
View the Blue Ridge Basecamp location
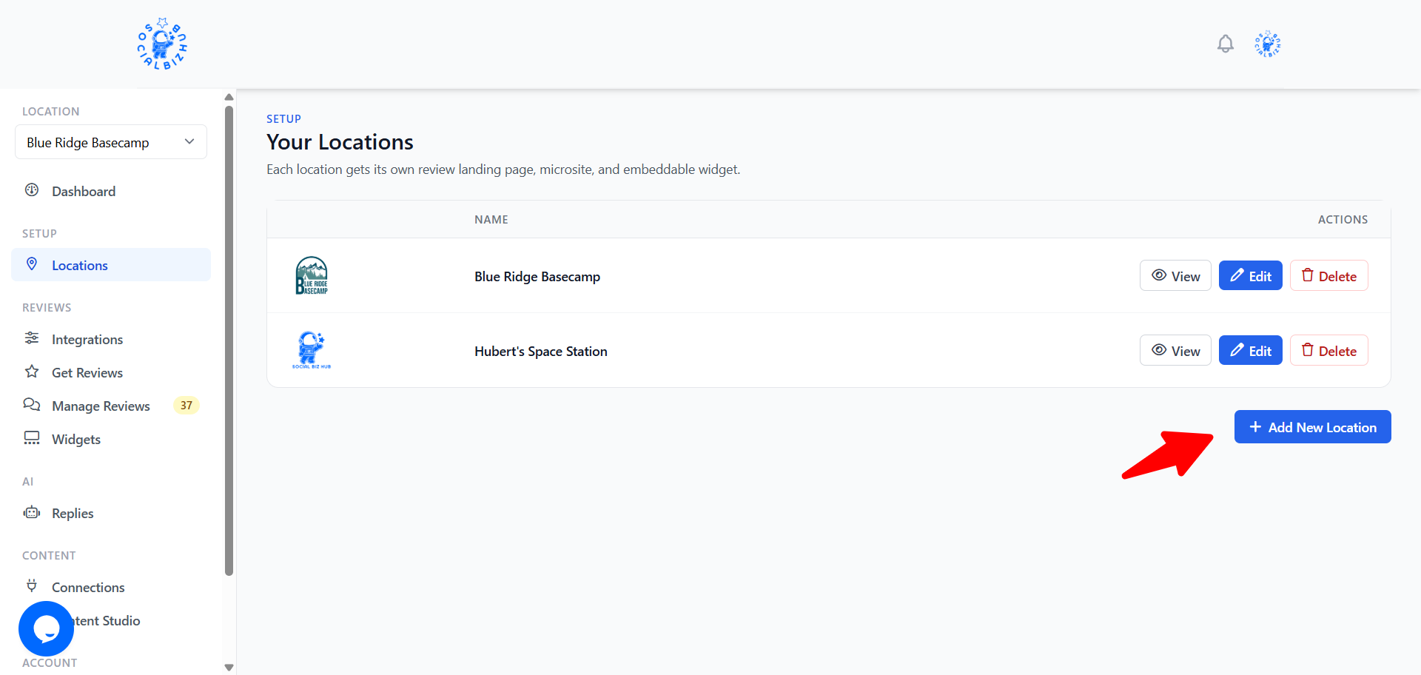tap(1175, 275)
